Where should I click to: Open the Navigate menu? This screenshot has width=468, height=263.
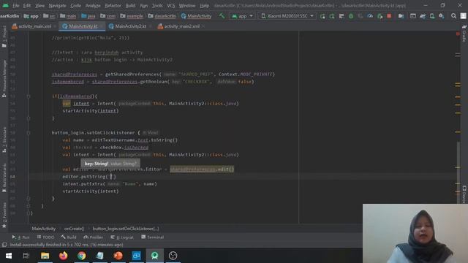tap(57, 5)
